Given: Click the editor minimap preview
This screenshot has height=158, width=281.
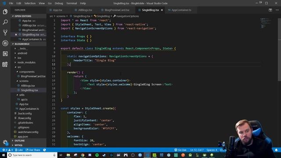Looking at the screenshot, I should tap(266, 23).
